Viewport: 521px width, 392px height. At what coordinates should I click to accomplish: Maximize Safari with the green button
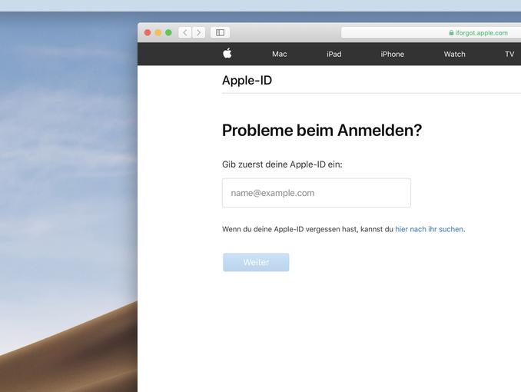168,32
